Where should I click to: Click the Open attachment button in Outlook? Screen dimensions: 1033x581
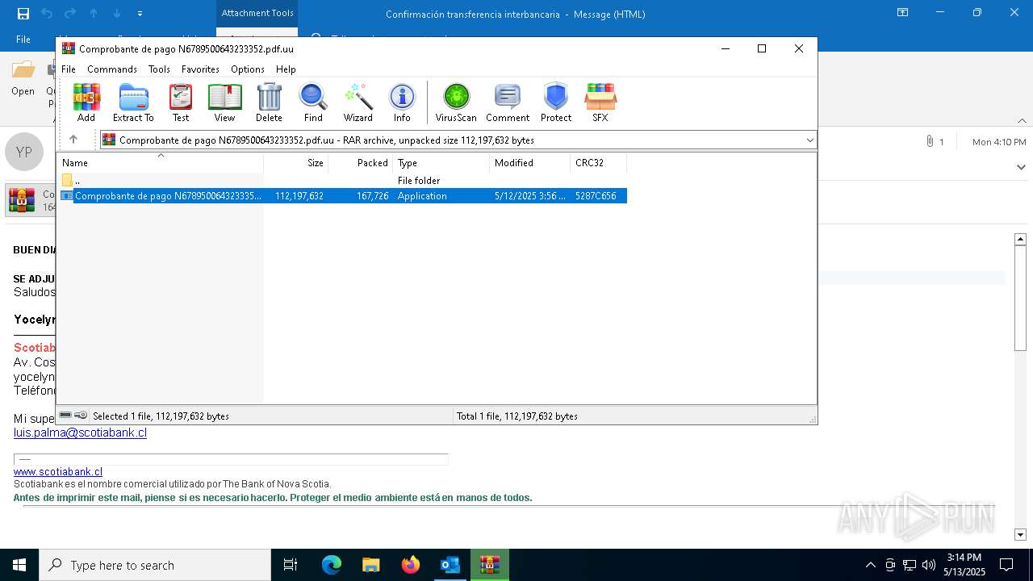[23, 79]
